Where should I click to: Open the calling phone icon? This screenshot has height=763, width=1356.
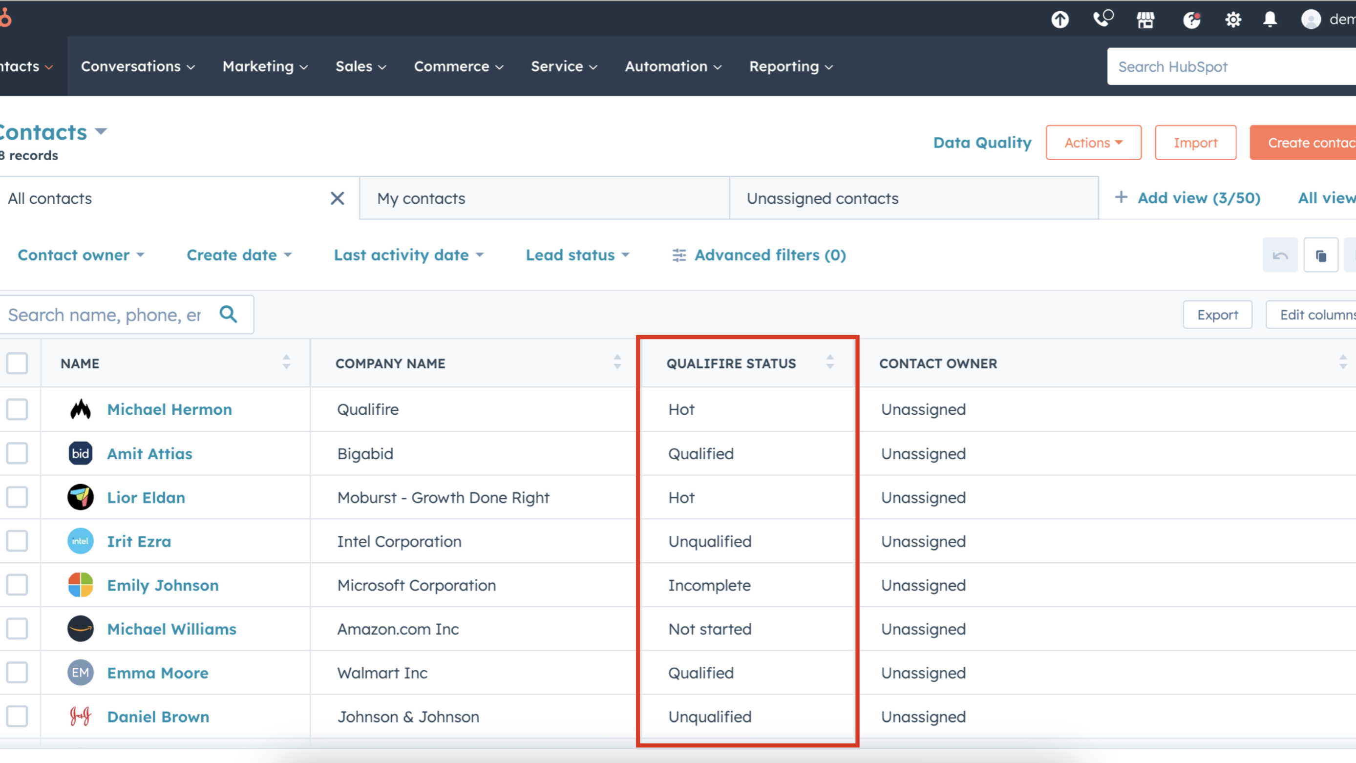[x=1102, y=19]
